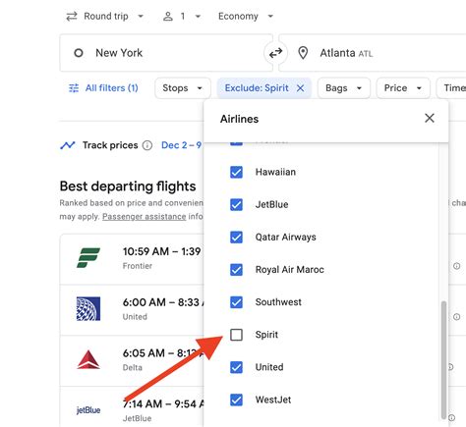The height and width of the screenshot is (427, 466).
Task: Open the Round trip dropdown
Action: (x=105, y=17)
